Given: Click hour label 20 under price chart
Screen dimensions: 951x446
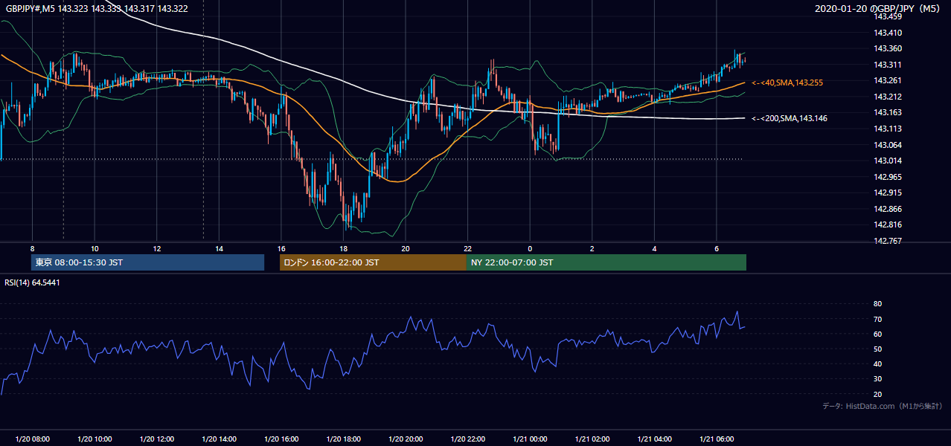Looking at the screenshot, I should point(406,248).
